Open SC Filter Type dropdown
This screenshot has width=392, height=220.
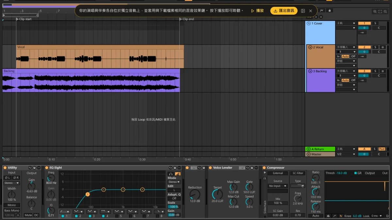click(298, 186)
